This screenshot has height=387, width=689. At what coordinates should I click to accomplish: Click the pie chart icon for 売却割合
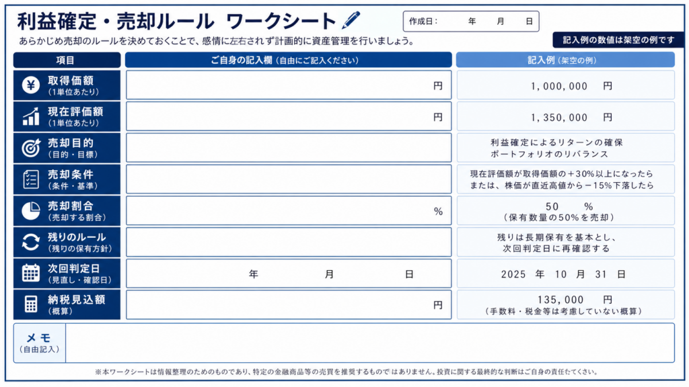(x=31, y=211)
